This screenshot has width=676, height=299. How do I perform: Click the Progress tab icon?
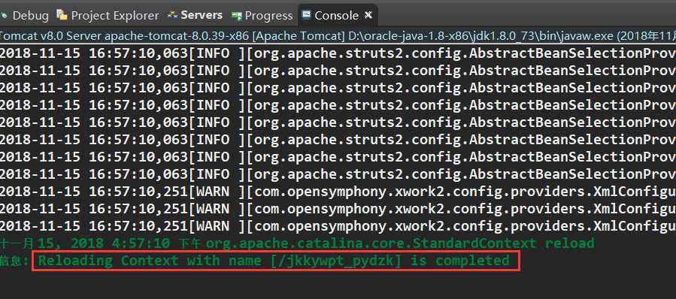tap(236, 17)
